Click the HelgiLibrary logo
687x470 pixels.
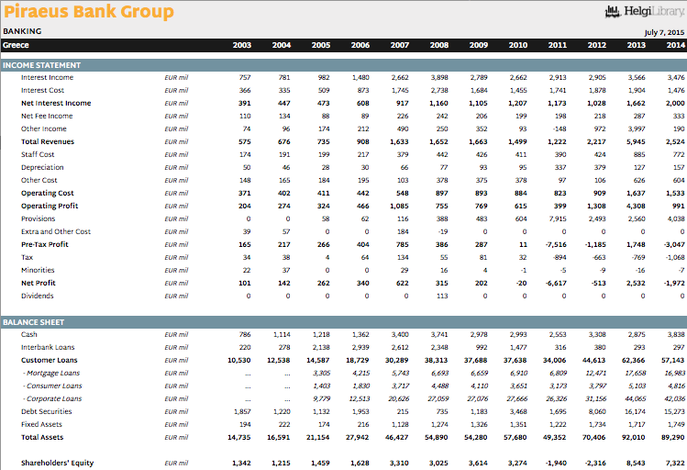tap(645, 11)
